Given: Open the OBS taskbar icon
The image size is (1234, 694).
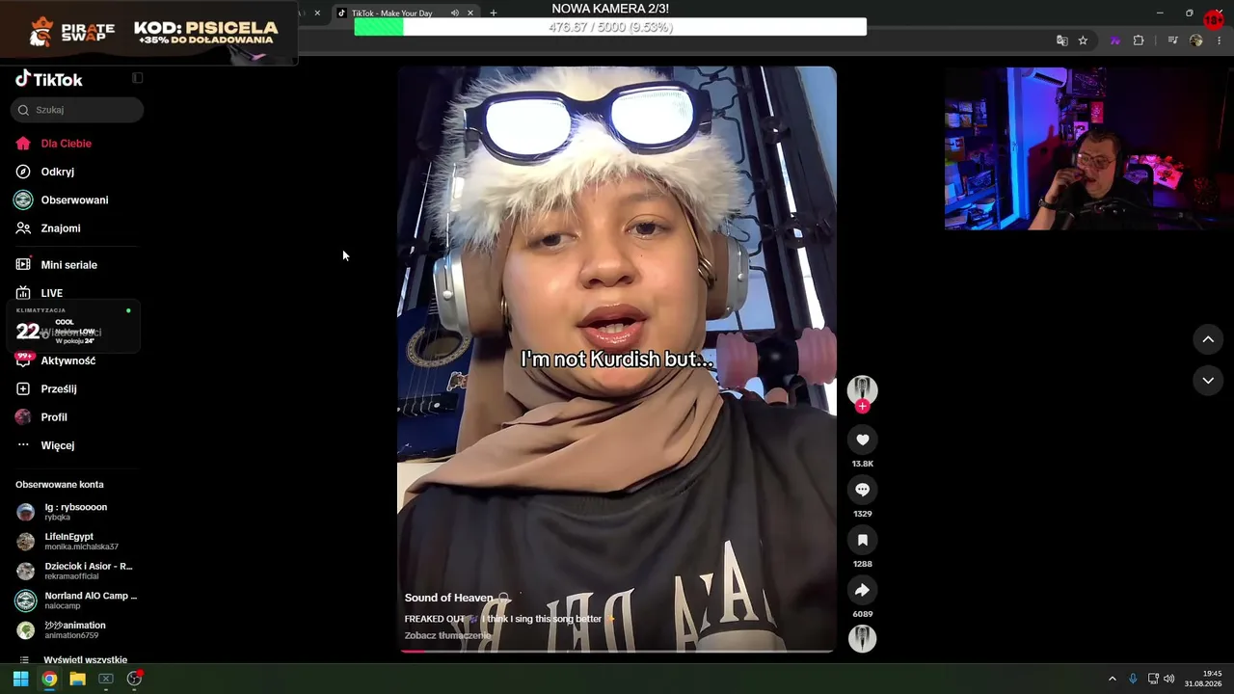Looking at the screenshot, I should [134, 679].
